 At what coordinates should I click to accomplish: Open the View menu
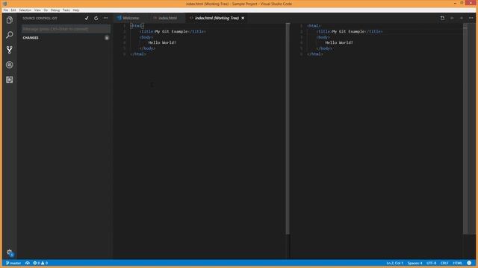(37, 10)
